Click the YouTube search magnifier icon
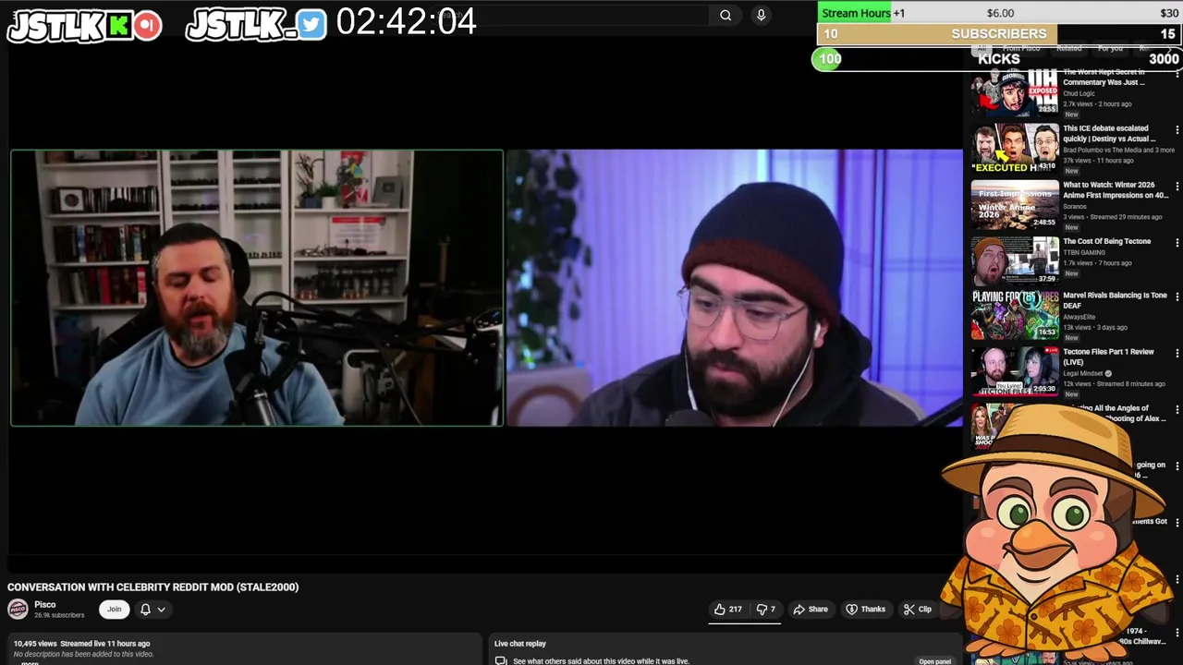The image size is (1183, 665). 726,15
